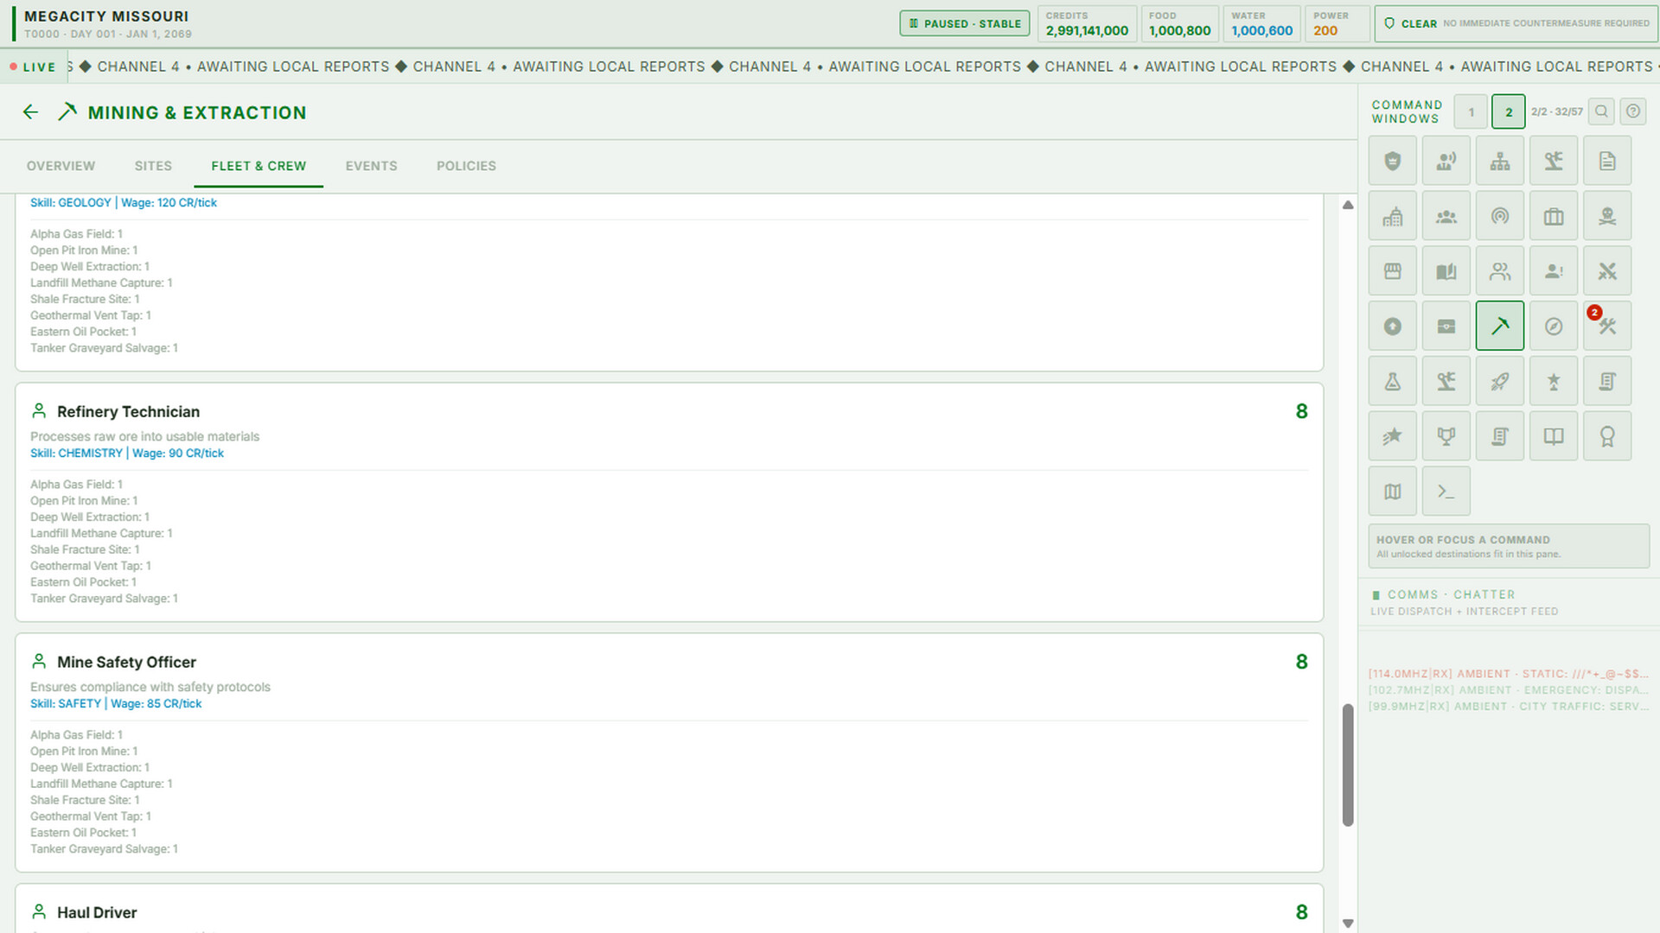
Task: Open the Policies tab
Action: click(x=466, y=166)
